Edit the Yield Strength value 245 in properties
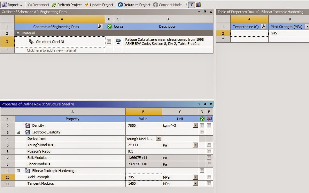This screenshot has height=193, width=309. coord(144,177)
